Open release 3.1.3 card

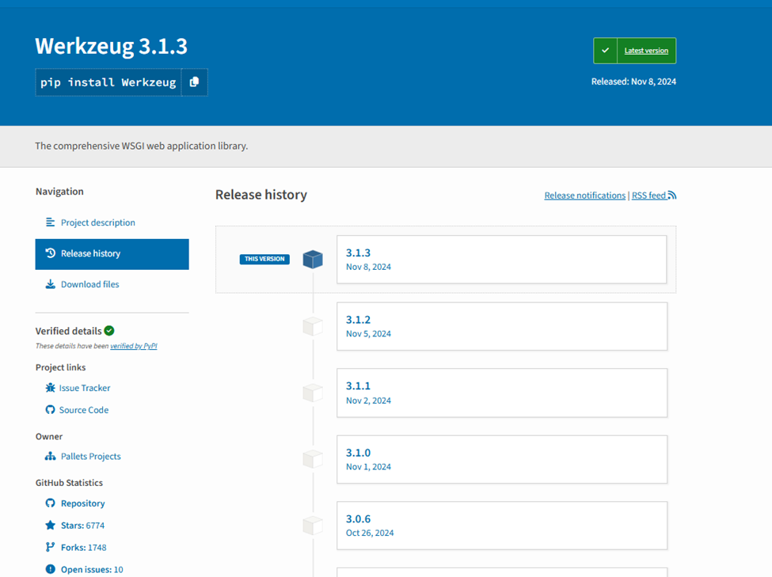pyautogui.click(x=502, y=260)
